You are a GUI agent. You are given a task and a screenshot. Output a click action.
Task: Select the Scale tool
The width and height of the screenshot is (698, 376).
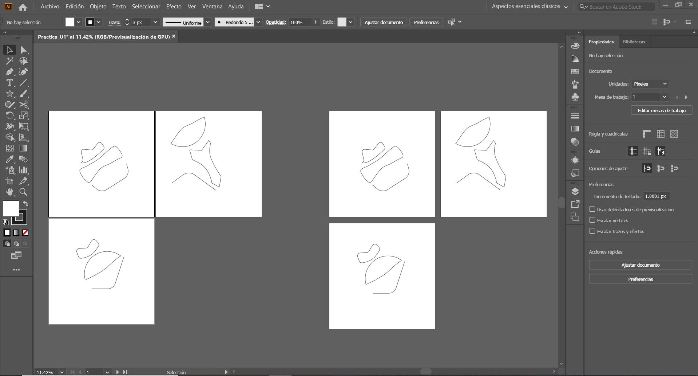[x=24, y=115]
